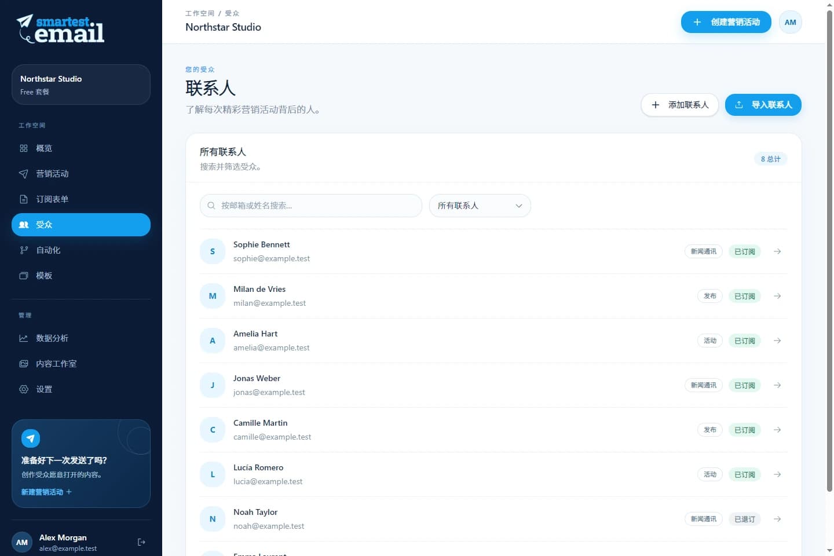Click the 概览 grid icon in sidebar
This screenshot has height=556, width=834.
tap(24, 148)
